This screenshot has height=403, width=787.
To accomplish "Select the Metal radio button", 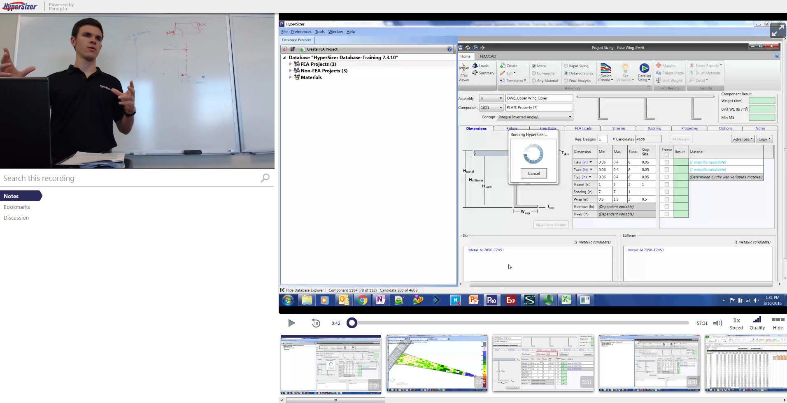I will tap(534, 66).
